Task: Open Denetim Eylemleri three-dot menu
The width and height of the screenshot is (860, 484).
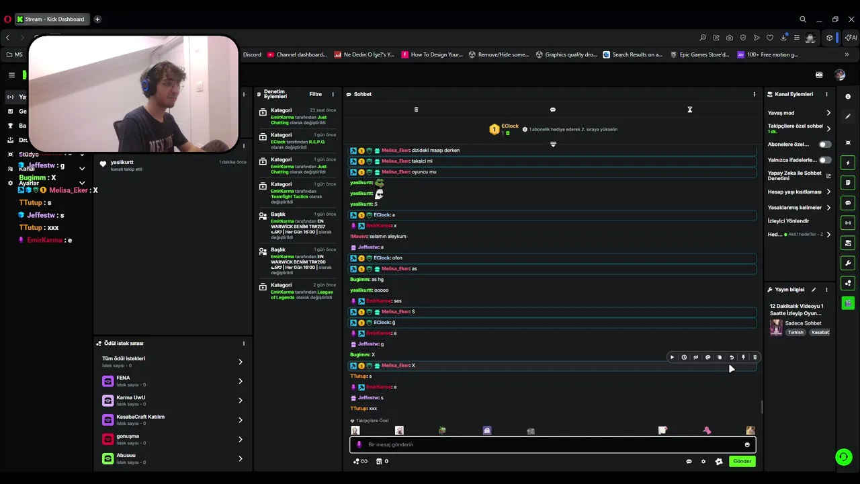Action: tap(333, 94)
